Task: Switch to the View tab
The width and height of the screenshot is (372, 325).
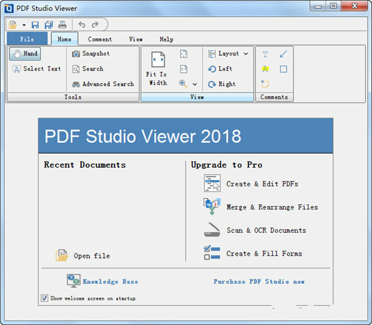Action: point(136,39)
